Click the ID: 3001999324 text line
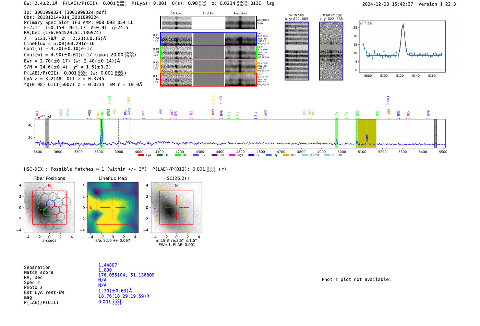 pyautogui.click(x=65, y=12)
